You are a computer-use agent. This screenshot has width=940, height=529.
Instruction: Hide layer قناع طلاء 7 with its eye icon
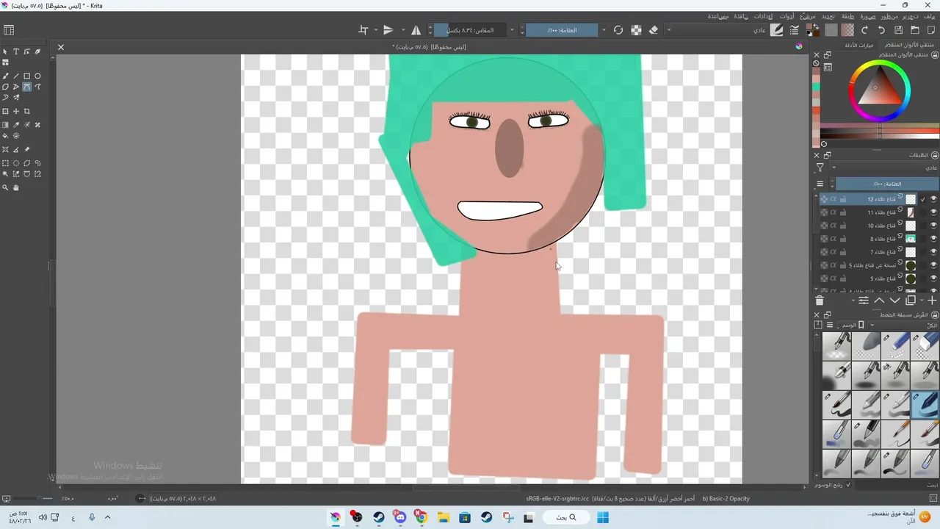pos(933,252)
